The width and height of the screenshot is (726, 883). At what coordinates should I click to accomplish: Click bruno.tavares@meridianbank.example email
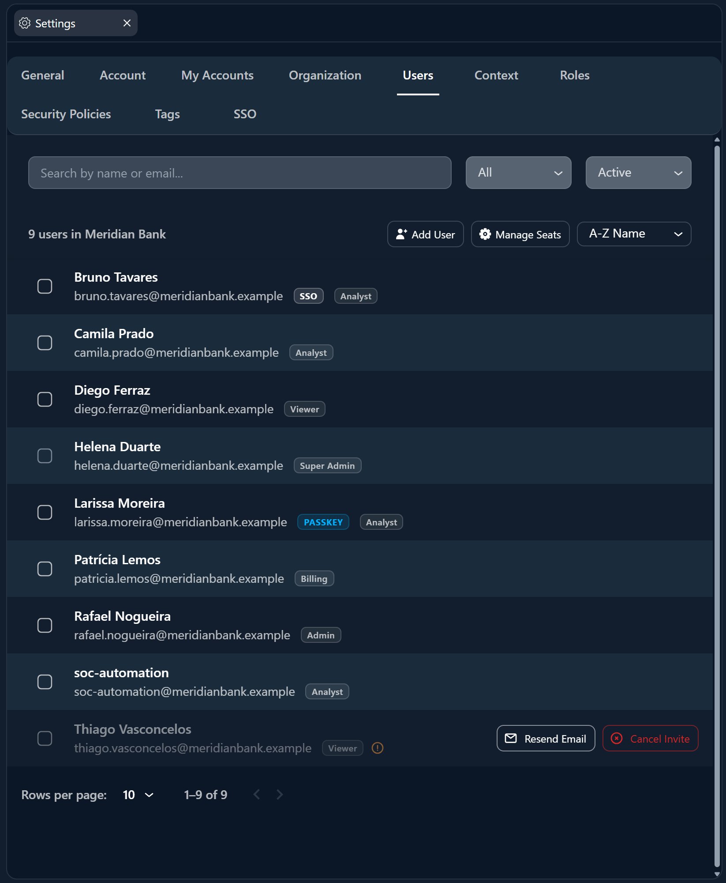coord(179,296)
